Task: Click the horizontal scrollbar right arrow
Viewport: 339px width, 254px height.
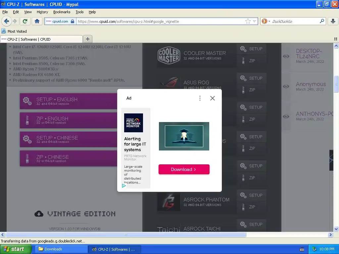Action: 330,234
